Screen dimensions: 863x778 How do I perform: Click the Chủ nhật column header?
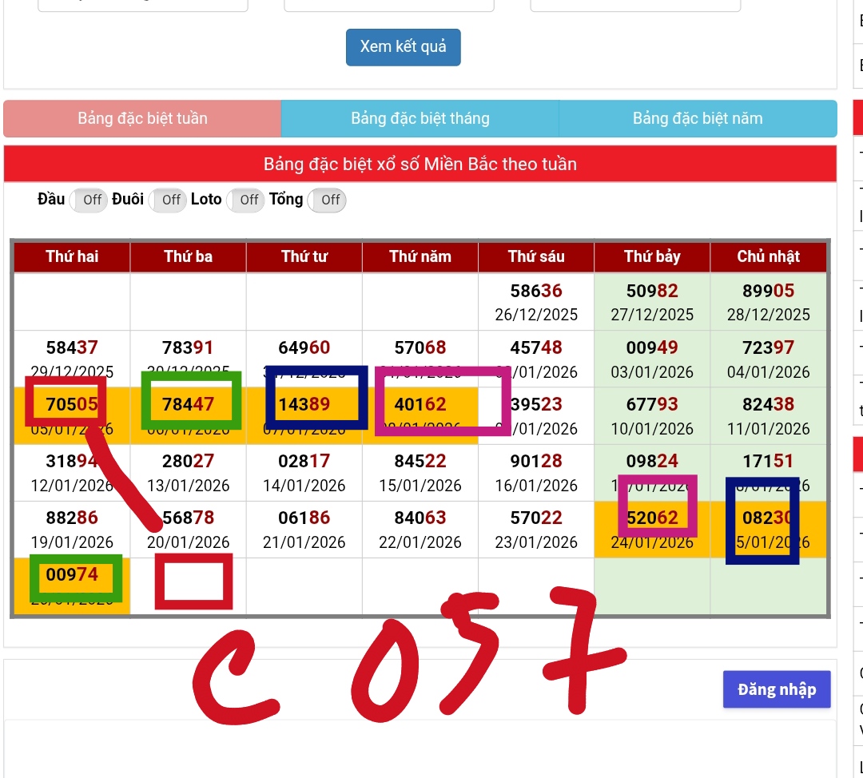[768, 256]
